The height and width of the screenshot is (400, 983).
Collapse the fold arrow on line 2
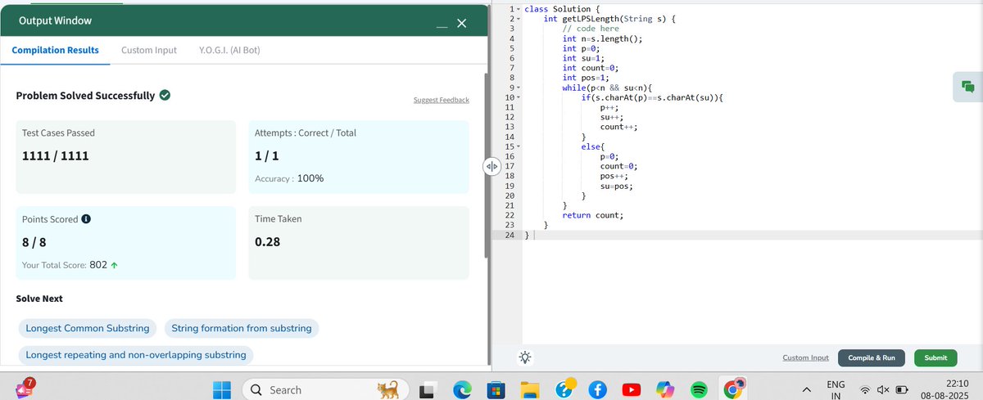519,18
